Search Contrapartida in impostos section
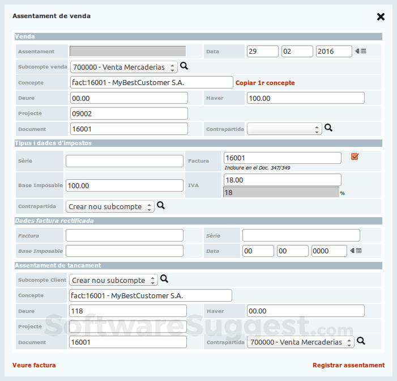The width and height of the screenshot is (397, 381). (161, 205)
